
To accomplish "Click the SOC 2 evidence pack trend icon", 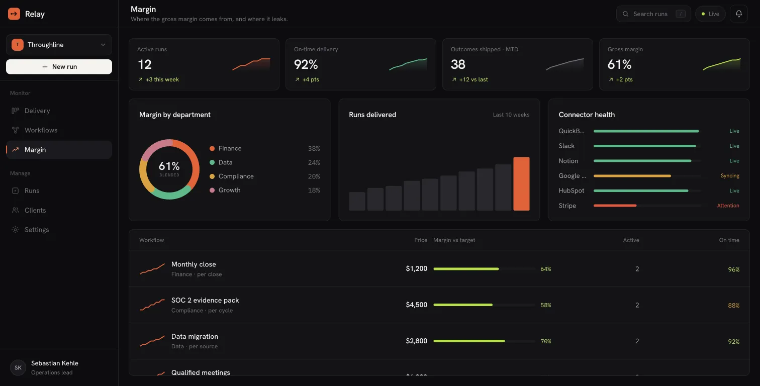I will tap(152, 305).
